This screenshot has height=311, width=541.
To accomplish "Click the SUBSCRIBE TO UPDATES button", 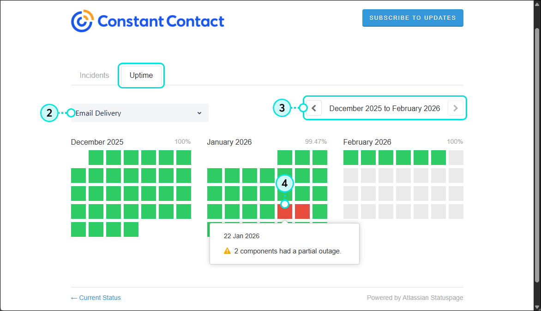I will (x=412, y=18).
